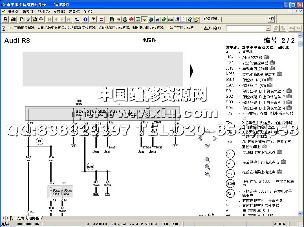This screenshot has height=227, width=304.
Task: Click the black next-page arrow beside the diagram
Action: click(192, 71)
